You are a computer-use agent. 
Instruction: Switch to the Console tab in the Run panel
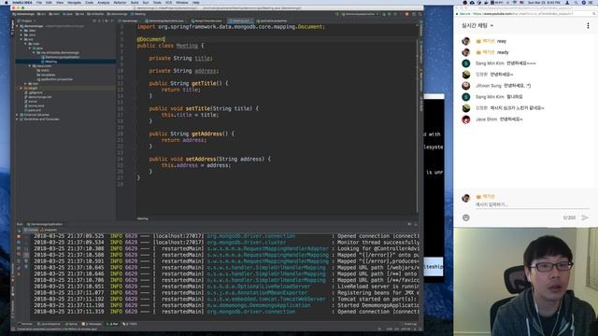point(32,230)
